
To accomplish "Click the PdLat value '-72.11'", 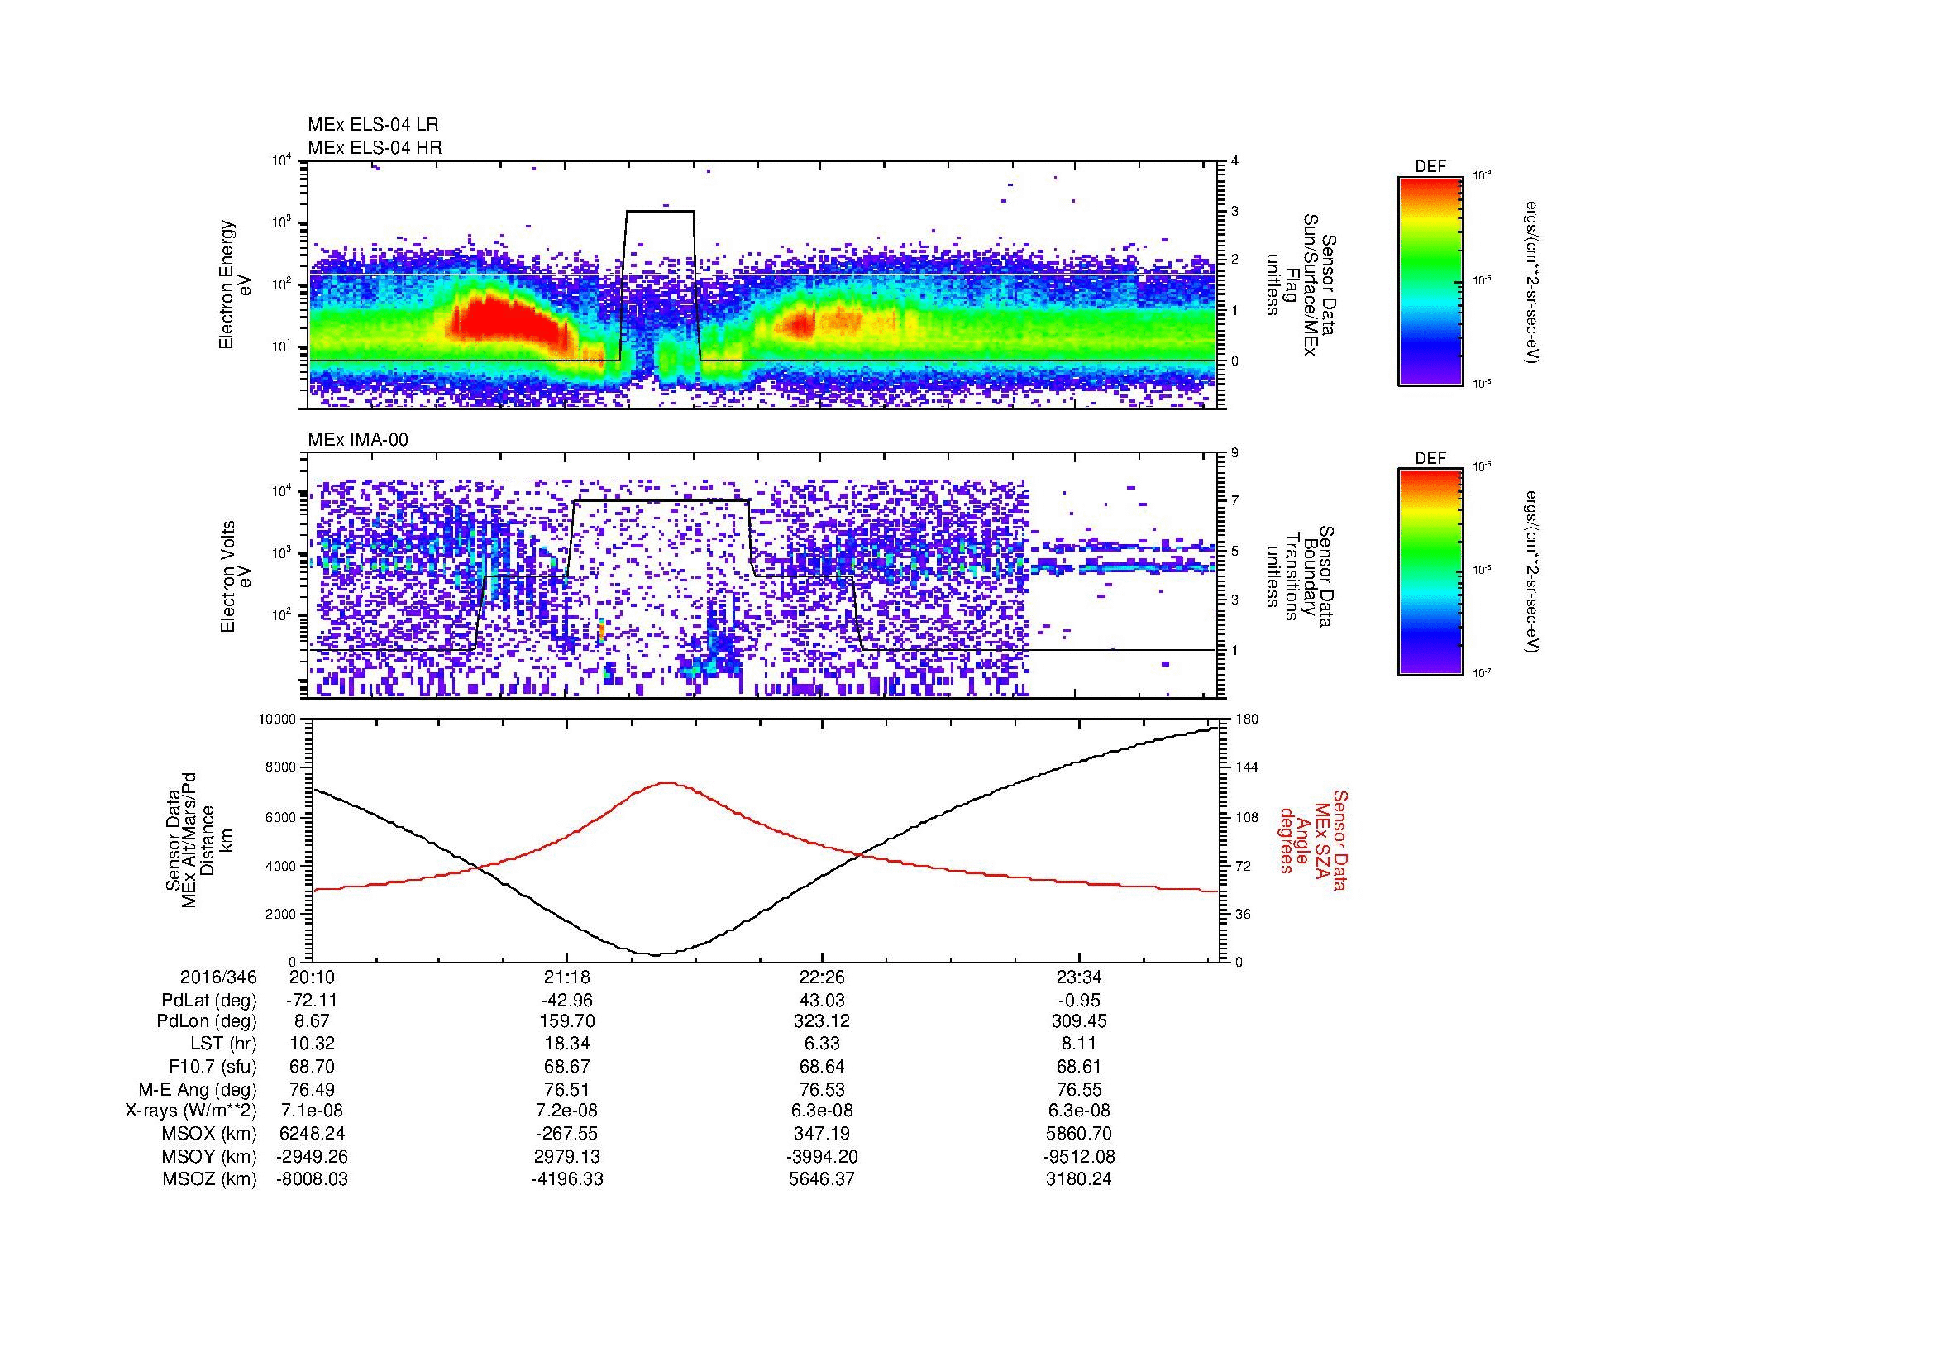I will pyautogui.click(x=312, y=1001).
